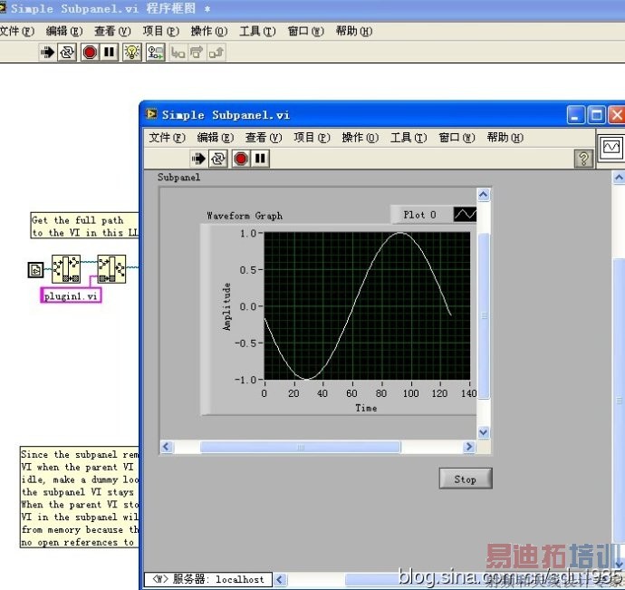Click Run Continuously in block diagram toolbar
The width and height of the screenshot is (625, 590).
click(x=67, y=53)
